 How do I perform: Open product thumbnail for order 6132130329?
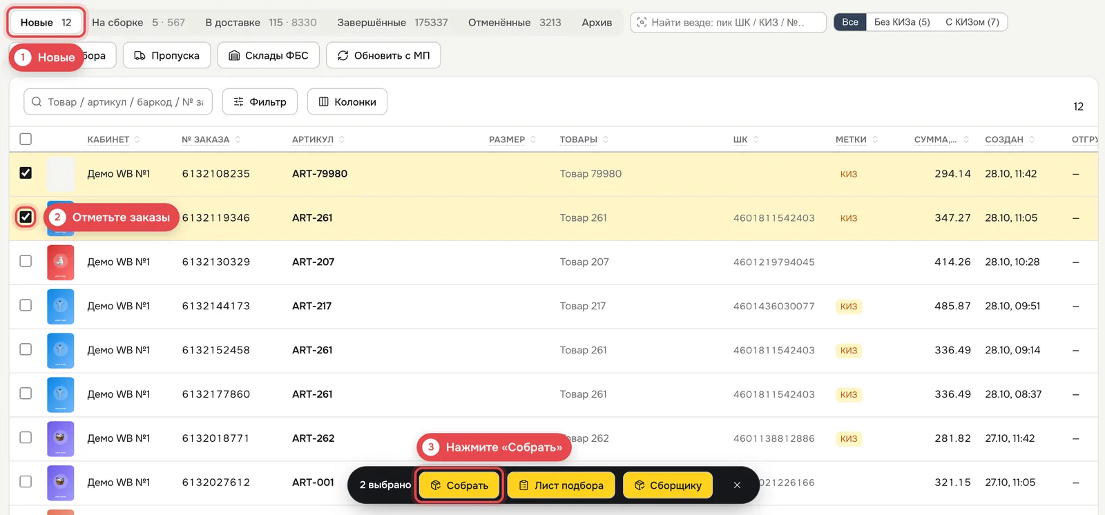click(x=61, y=262)
